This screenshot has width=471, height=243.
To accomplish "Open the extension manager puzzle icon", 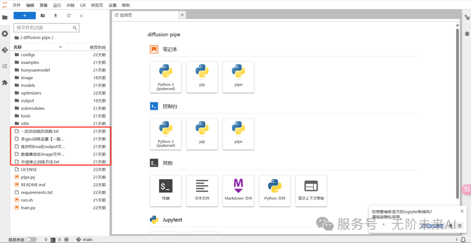I will (5, 82).
